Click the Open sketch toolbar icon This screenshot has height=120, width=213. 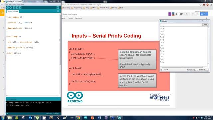[x=17, y=7]
